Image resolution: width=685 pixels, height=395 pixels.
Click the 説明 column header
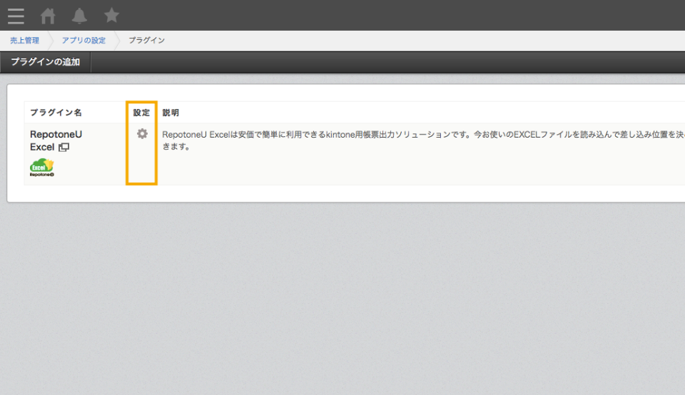(171, 113)
